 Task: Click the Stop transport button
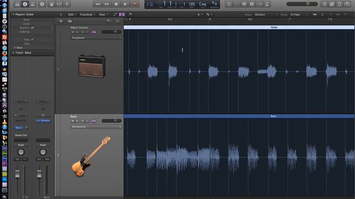pyautogui.click(x=116, y=4)
